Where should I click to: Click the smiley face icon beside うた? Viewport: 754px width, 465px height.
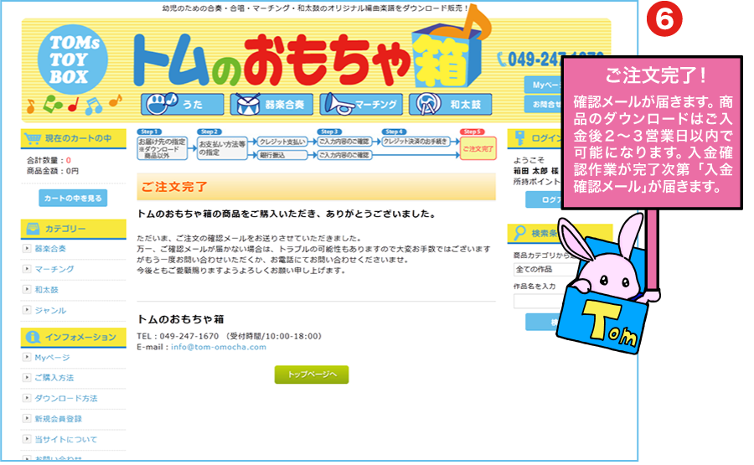click(x=161, y=103)
